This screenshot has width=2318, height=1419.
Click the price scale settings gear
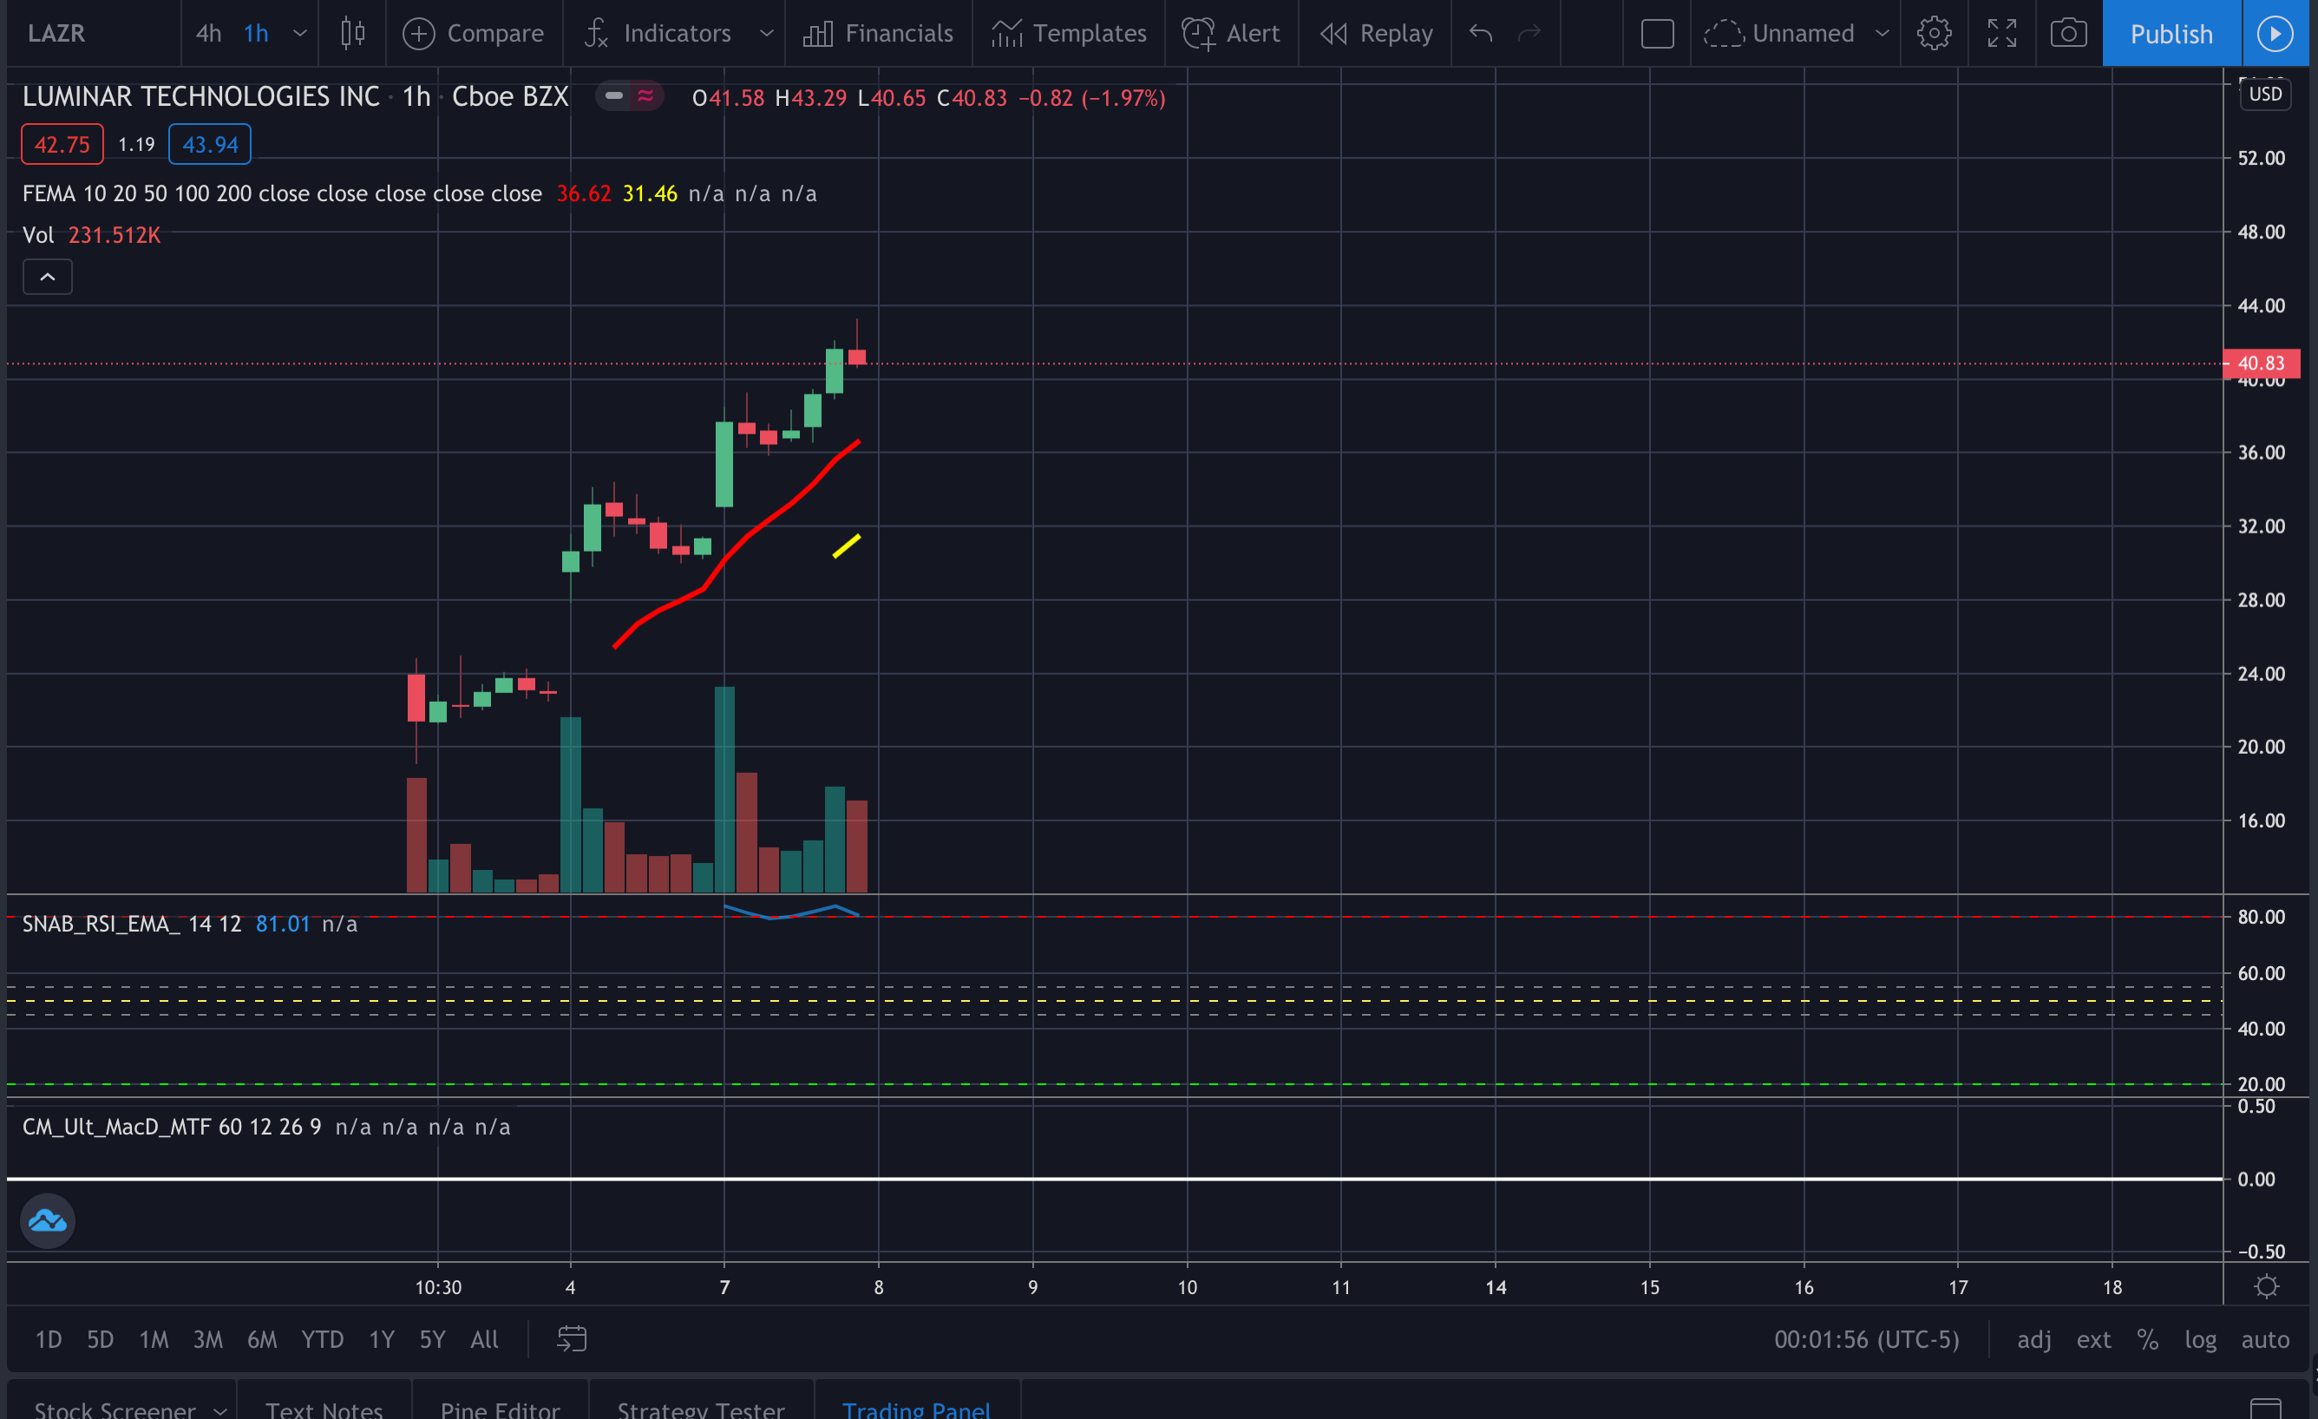(x=2266, y=1286)
